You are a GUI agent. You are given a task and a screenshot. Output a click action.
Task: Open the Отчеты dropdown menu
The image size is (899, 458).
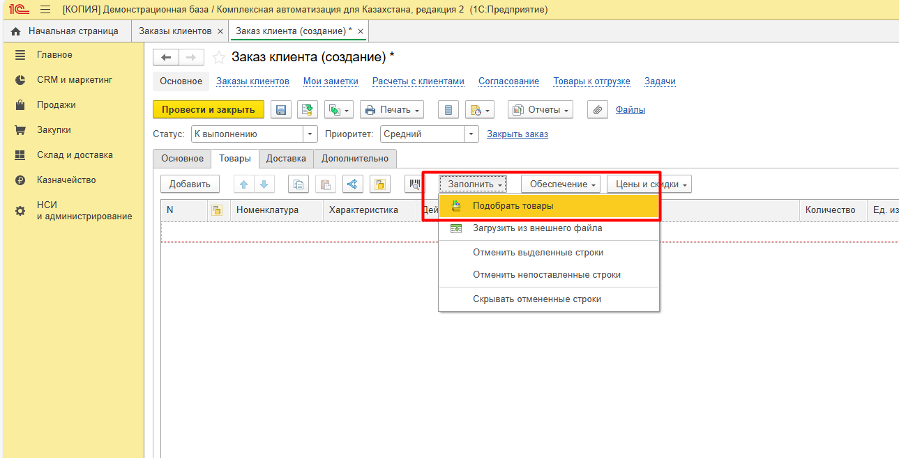tap(540, 110)
